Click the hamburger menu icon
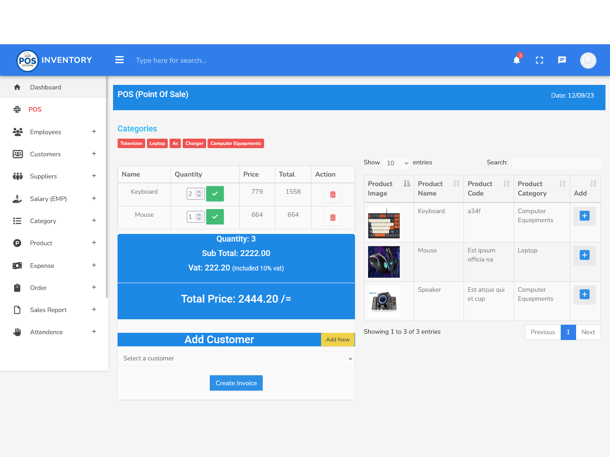 tap(119, 60)
